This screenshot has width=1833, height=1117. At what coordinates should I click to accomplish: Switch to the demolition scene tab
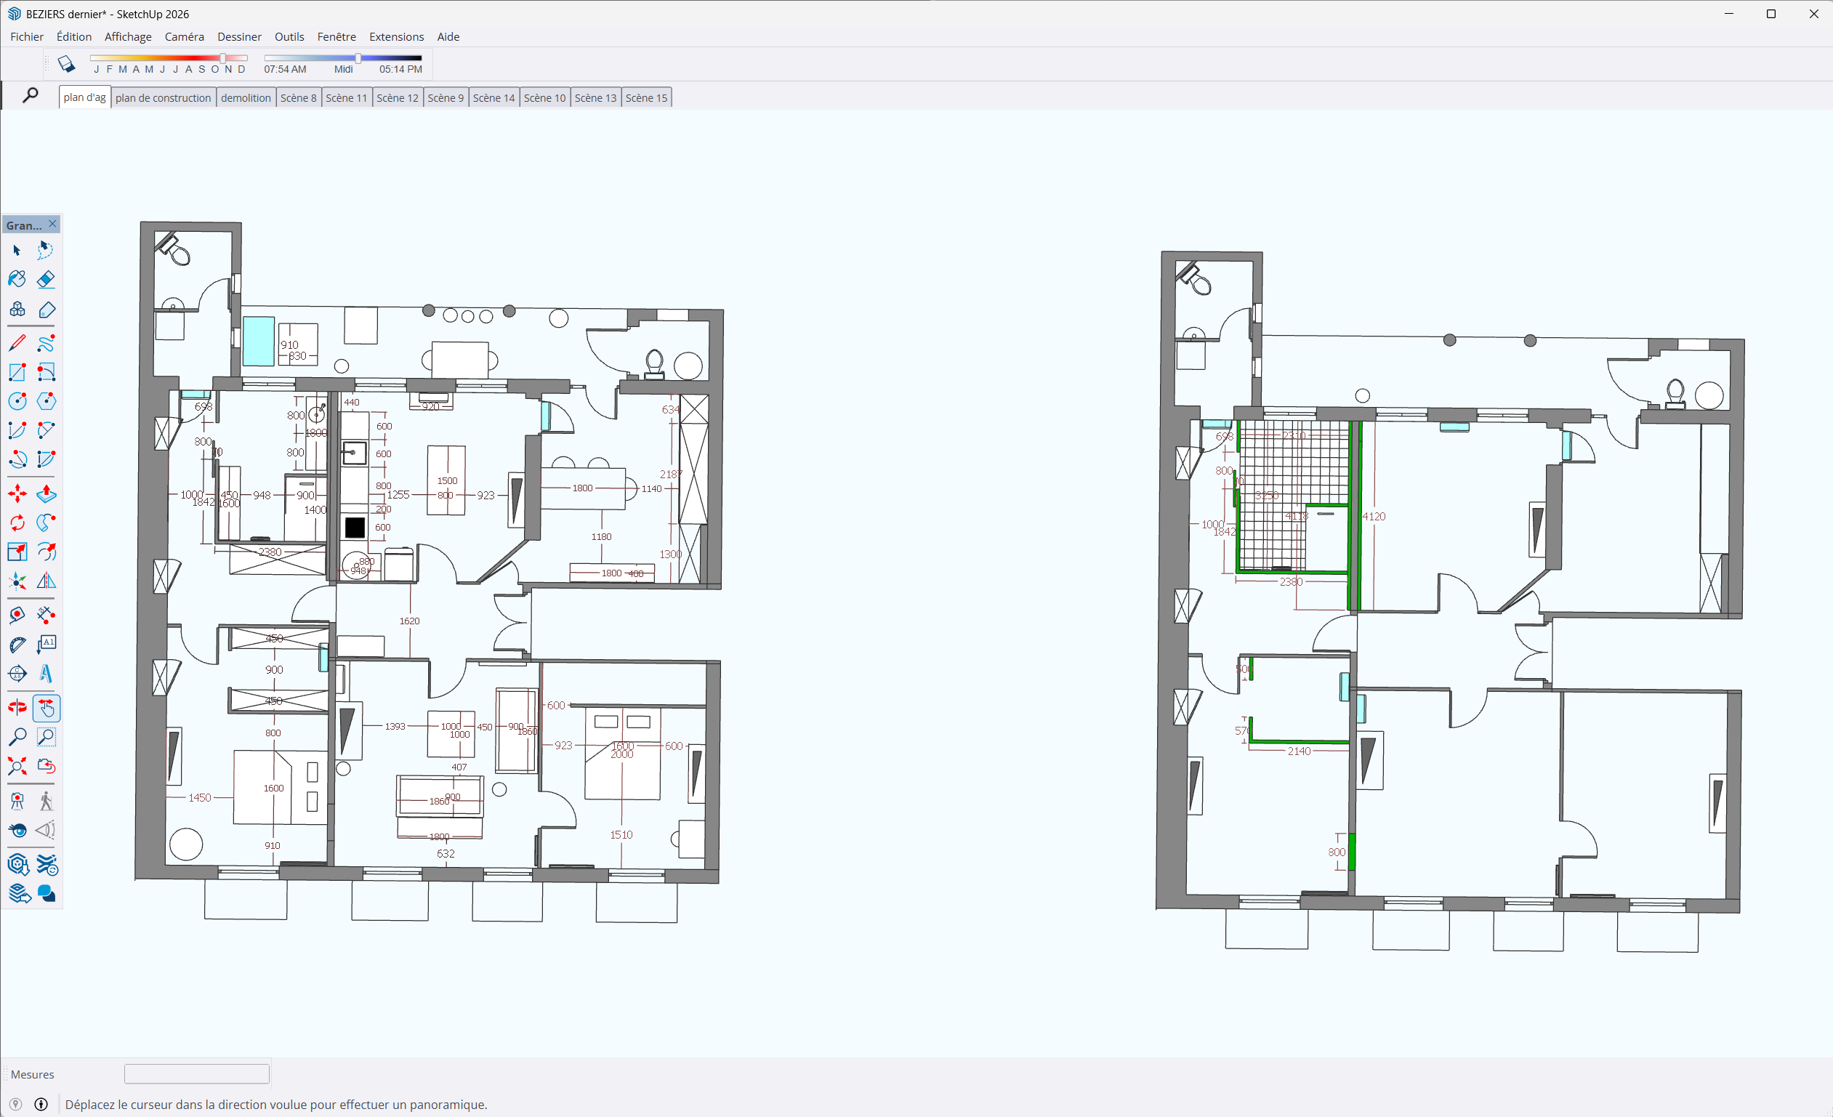click(x=246, y=97)
